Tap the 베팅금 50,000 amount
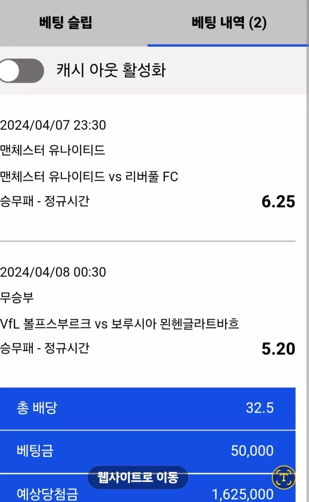The width and height of the screenshot is (309, 502). [x=252, y=451]
